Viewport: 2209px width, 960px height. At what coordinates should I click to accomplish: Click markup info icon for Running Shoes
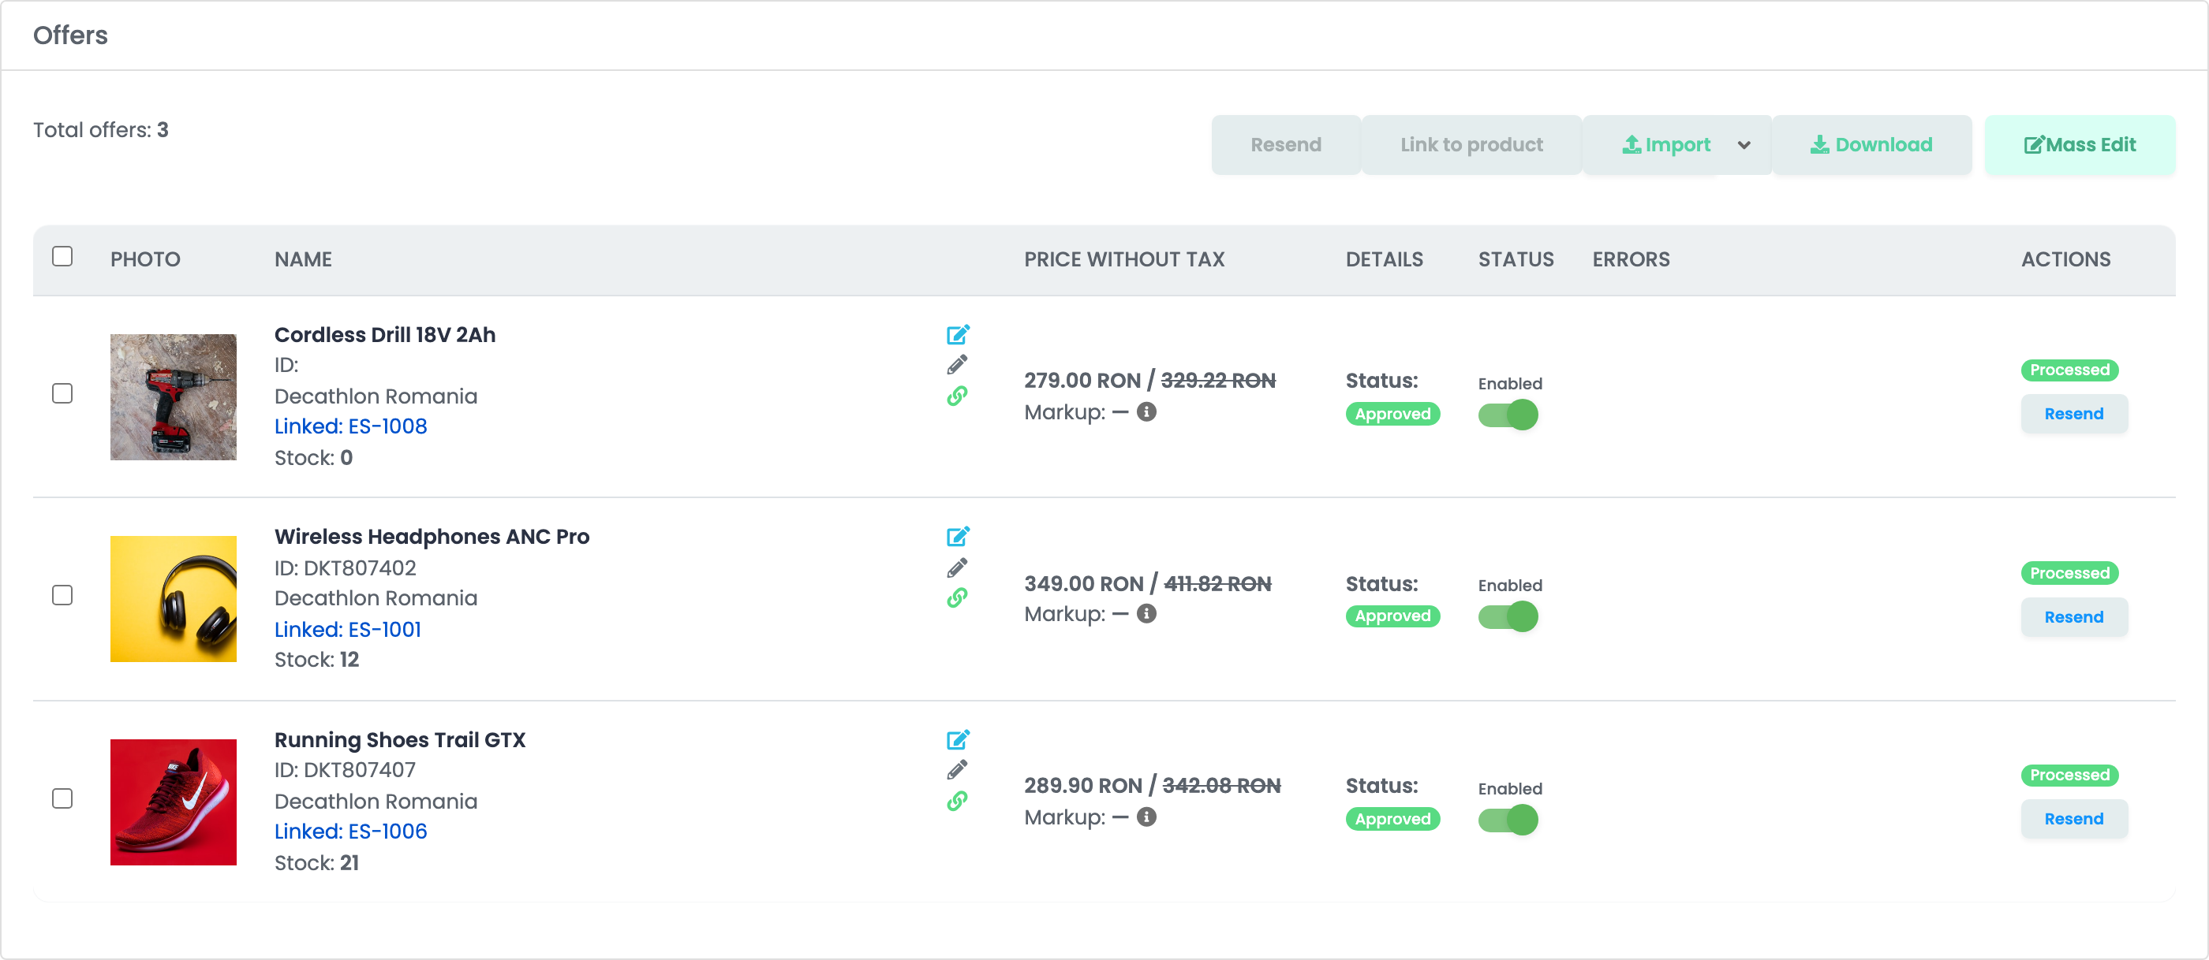(x=1146, y=817)
